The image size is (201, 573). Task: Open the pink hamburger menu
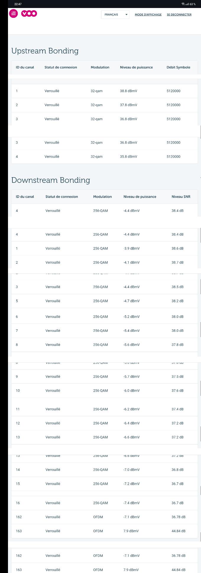pyautogui.click(x=13, y=14)
